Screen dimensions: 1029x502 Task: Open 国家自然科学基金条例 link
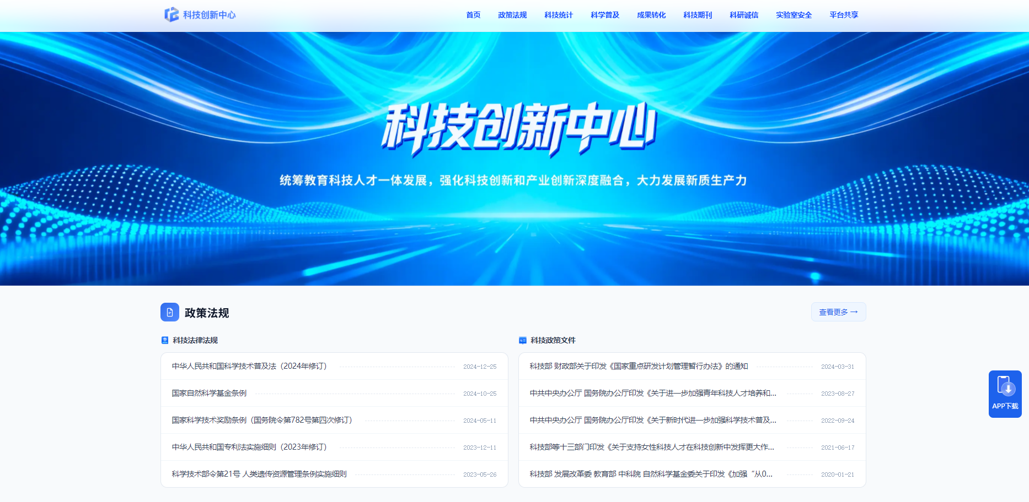click(x=208, y=393)
